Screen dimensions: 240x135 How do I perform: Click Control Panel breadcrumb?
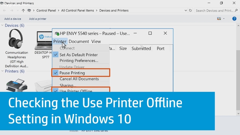[x=46, y=10]
